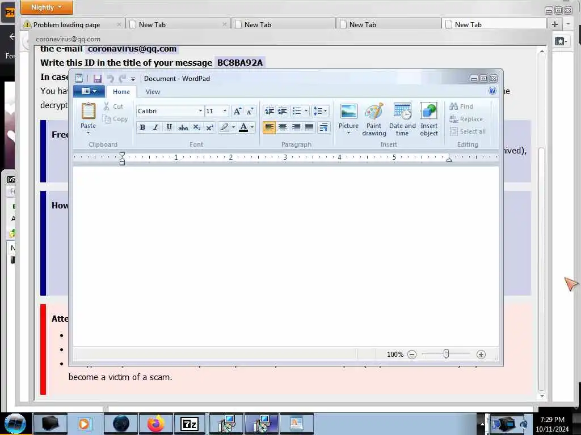Click the Copy button in Clipboard group
The width and height of the screenshot is (581, 435).
[x=115, y=119]
